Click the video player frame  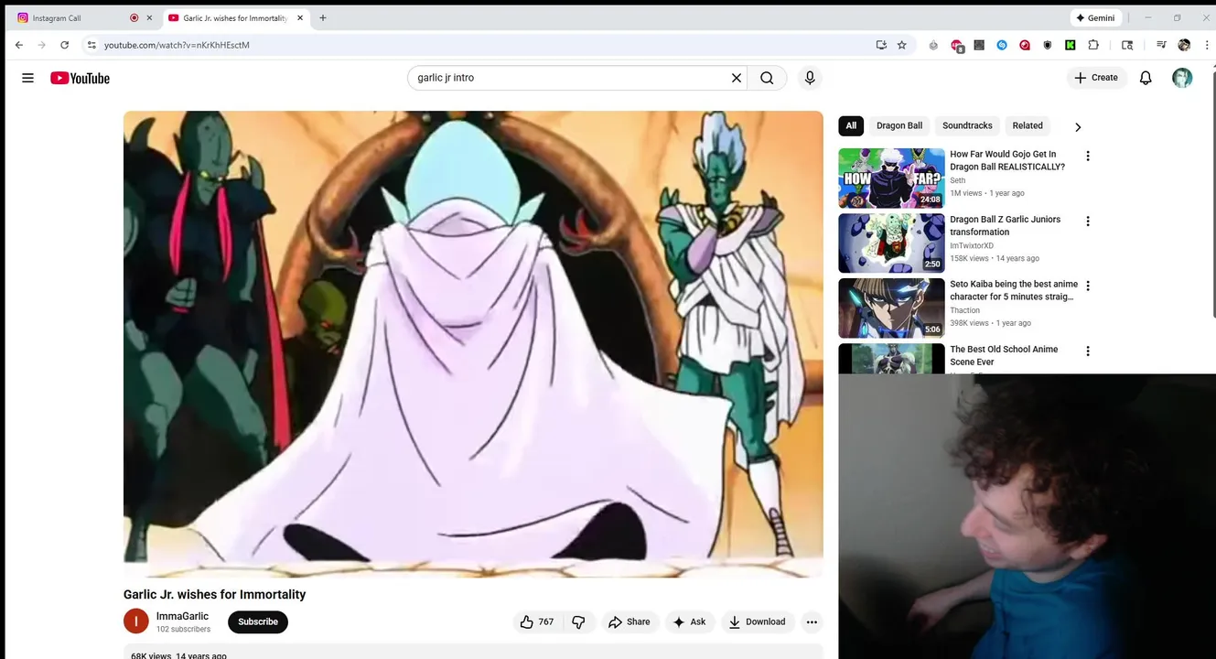click(x=473, y=344)
